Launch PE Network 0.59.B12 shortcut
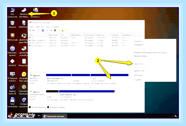186x126 pixels. [x=12, y=77]
